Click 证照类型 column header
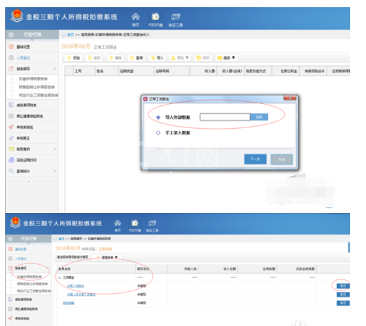 [x=136, y=71]
